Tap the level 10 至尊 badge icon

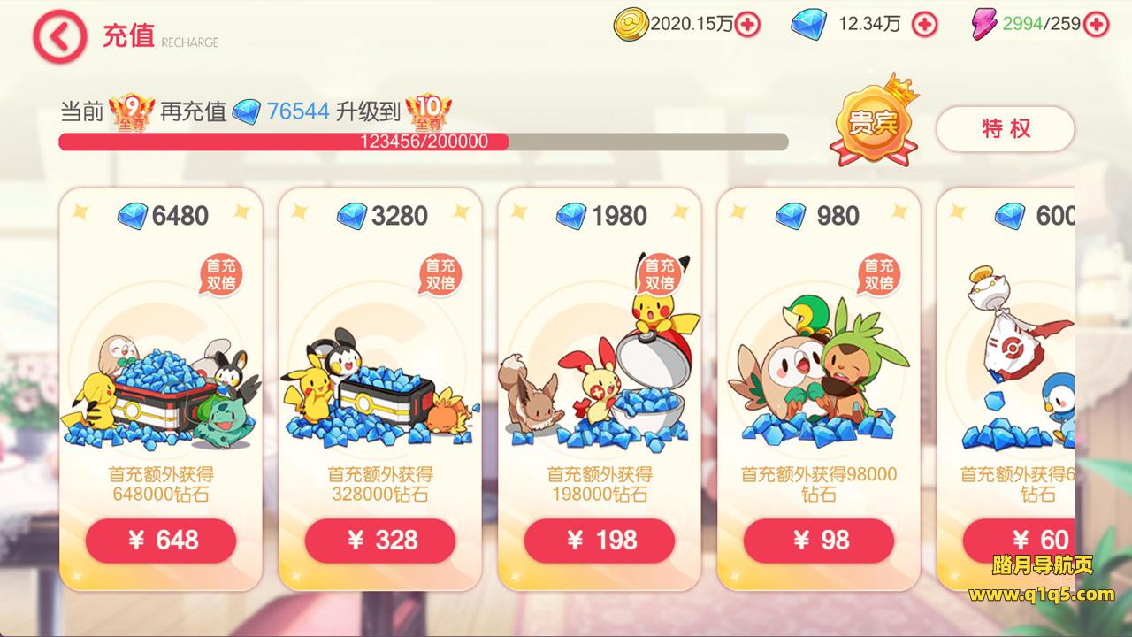[429, 111]
